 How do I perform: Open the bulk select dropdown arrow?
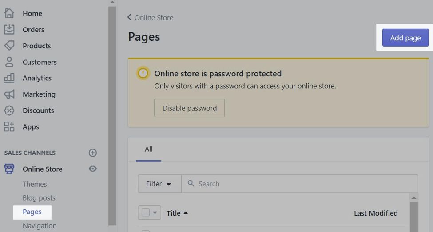[x=155, y=213]
